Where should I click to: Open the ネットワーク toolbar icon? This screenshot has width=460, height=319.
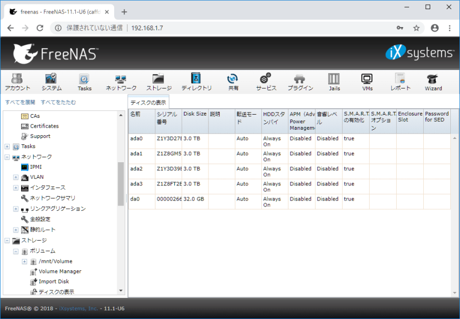(121, 82)
